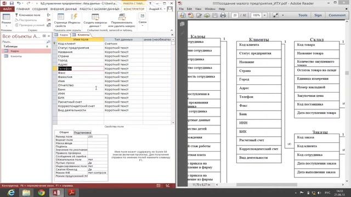
Task: Click the Adobe Reader page number field
Action: pos(235,15)
